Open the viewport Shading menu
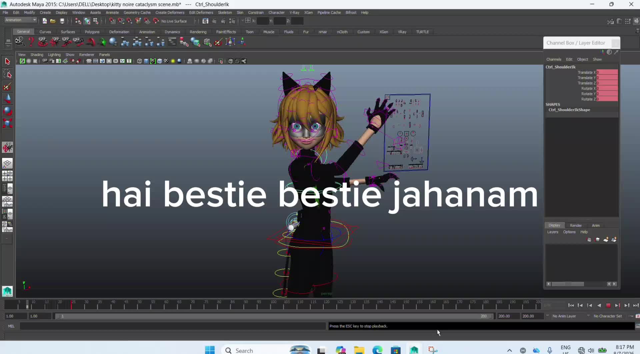The image size is (640, 354). (x=37, y=55)
